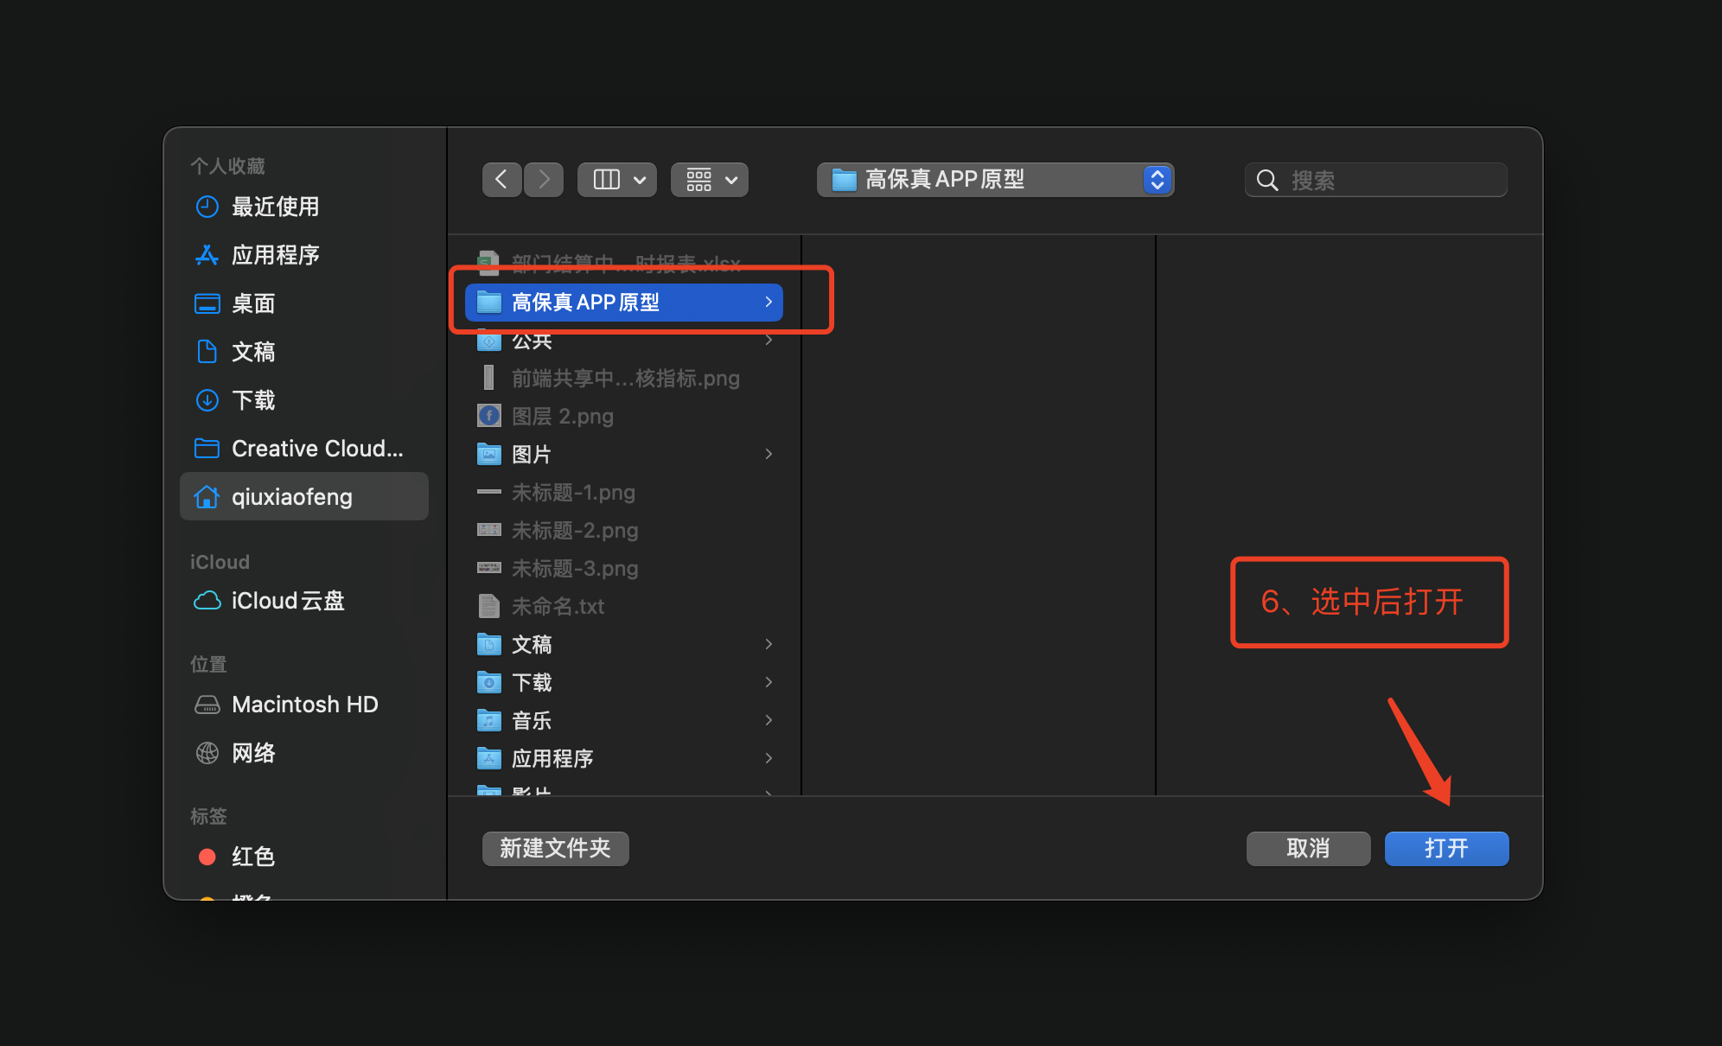Click the back navigation arrow
1722x1046 pixels.
501,179
